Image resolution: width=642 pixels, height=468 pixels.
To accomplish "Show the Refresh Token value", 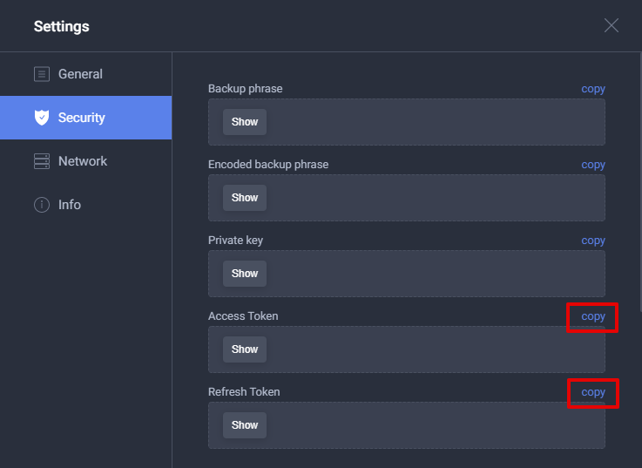I will (x=245, y=425).
